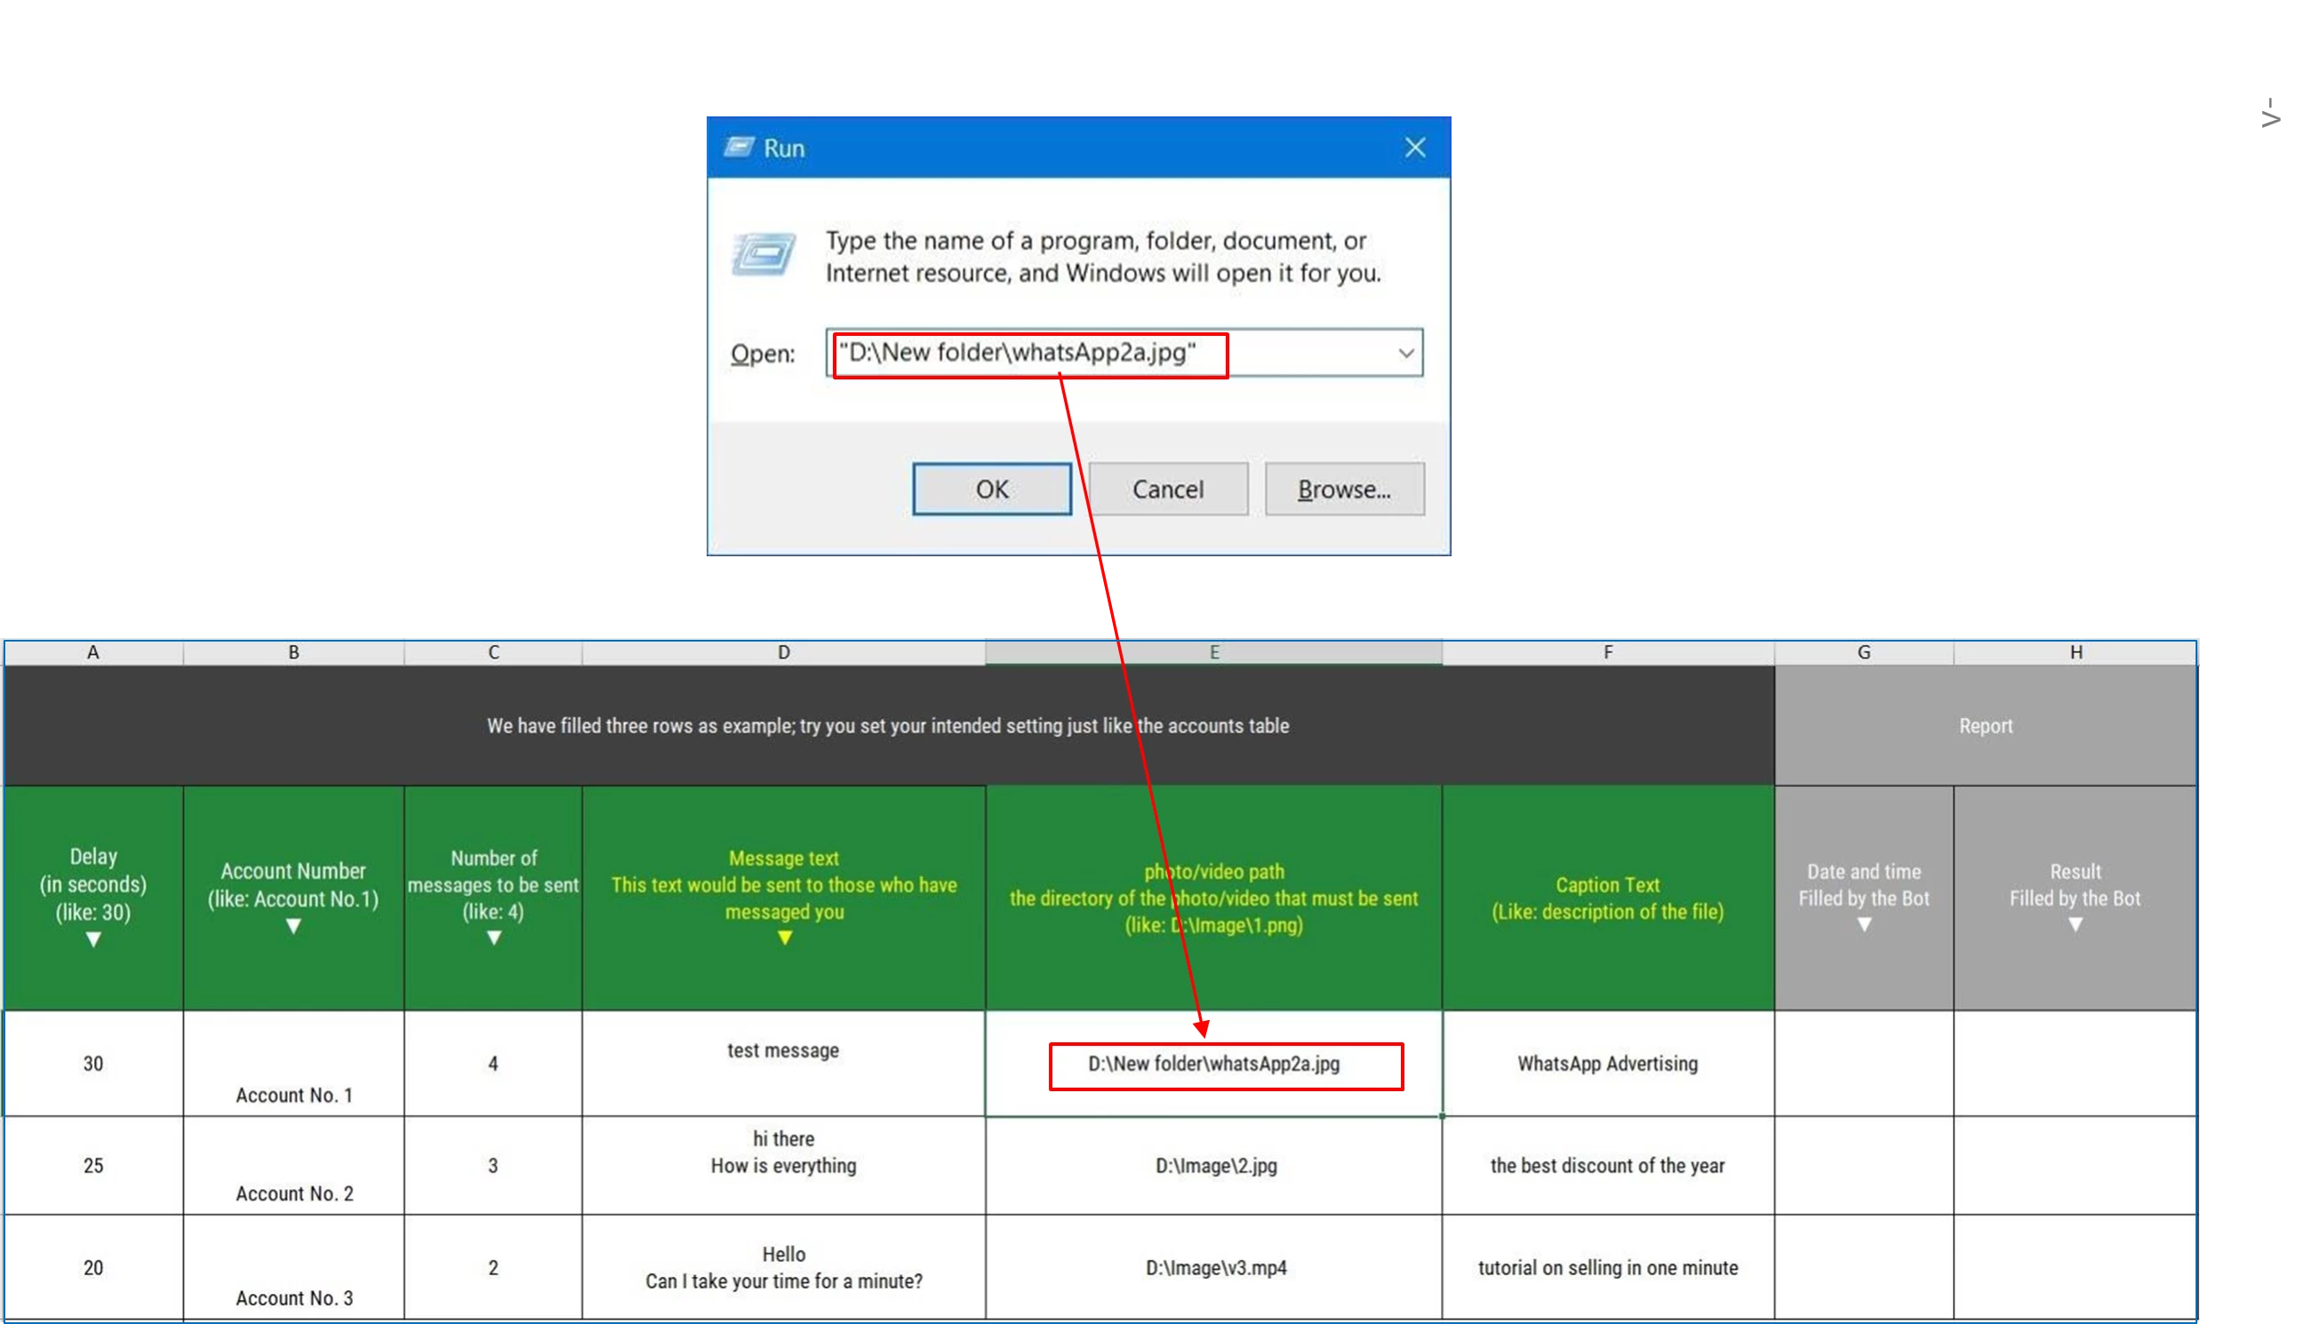Close the Run dialog window
Screen dimensions: 2304x1324
(1414, 148)
